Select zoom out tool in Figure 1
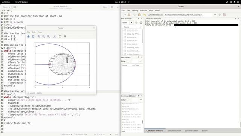 pyautogui.click(x=44, y=36)
